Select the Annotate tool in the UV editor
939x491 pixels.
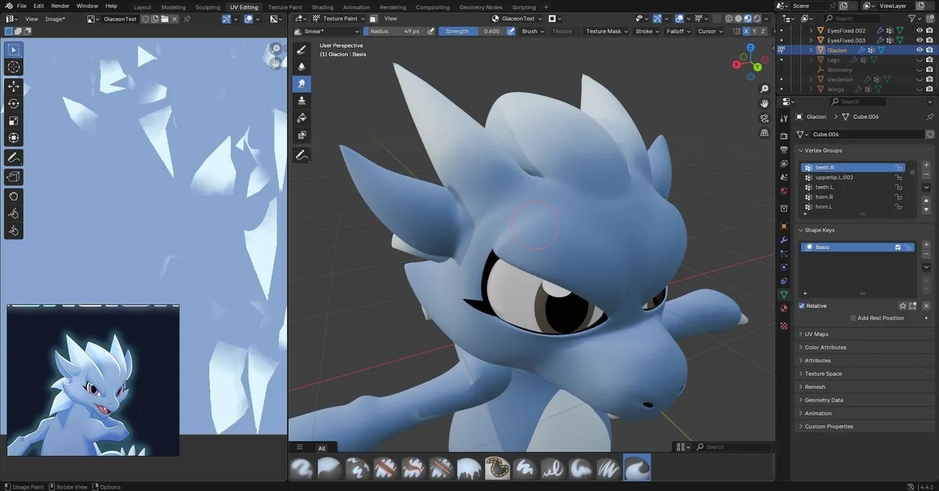tap(14, 158)
